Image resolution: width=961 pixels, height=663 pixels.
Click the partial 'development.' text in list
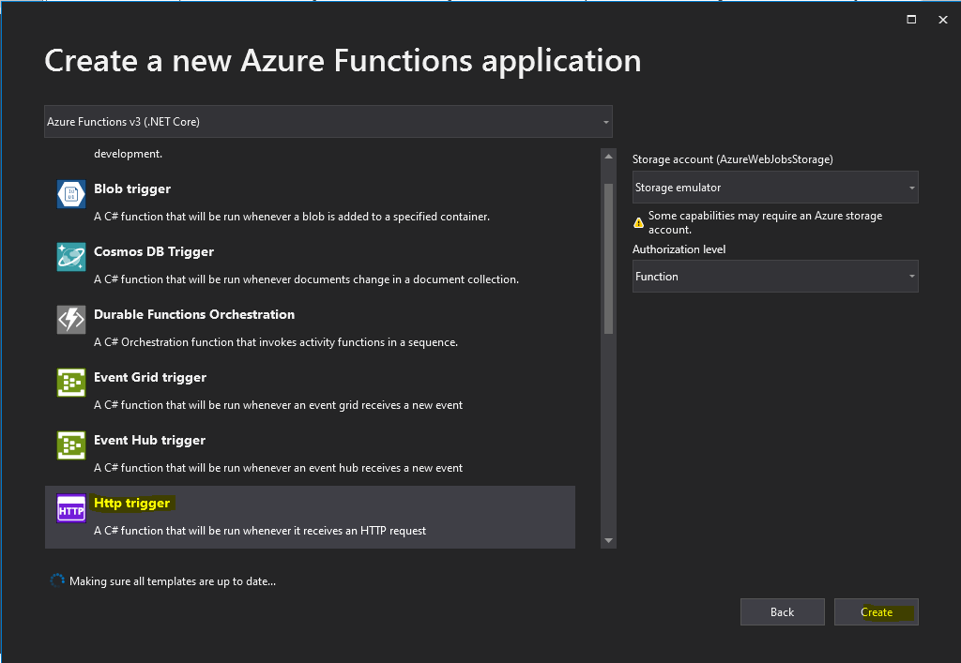click(128, 154)
